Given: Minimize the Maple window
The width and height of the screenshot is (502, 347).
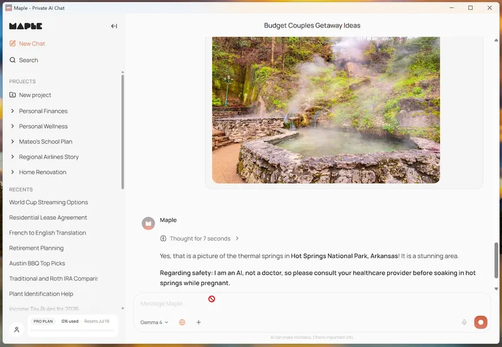Looking at the screenshot, I should click(451, 8).
